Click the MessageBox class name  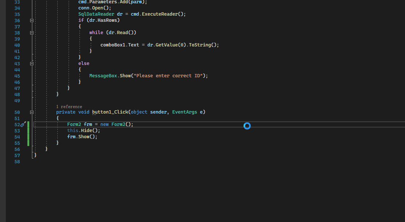[x=103, y=76]
